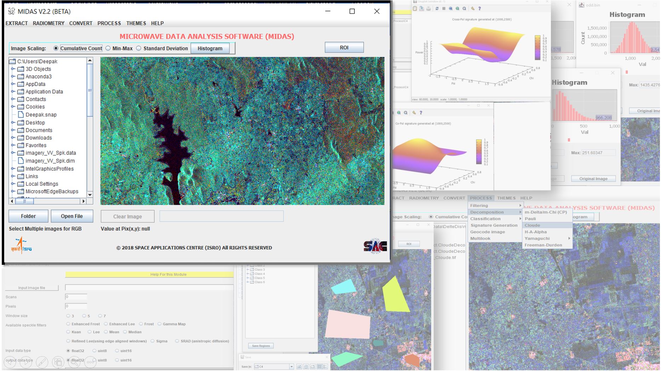The image size is (661, 371).
Task: Open the RADIOMETRY menu in front MIDAS window
Action: click(x=49, y=23)
